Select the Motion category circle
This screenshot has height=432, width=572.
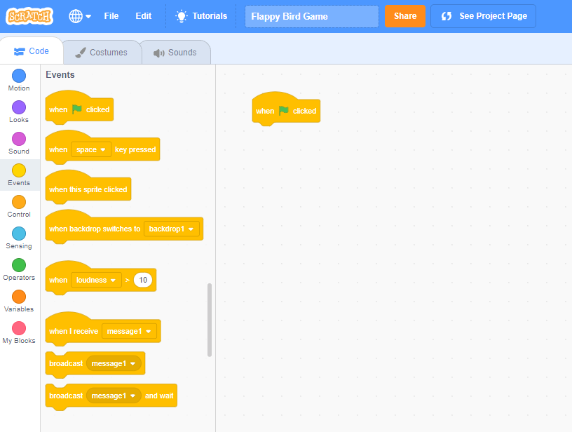tap(19, 76)
